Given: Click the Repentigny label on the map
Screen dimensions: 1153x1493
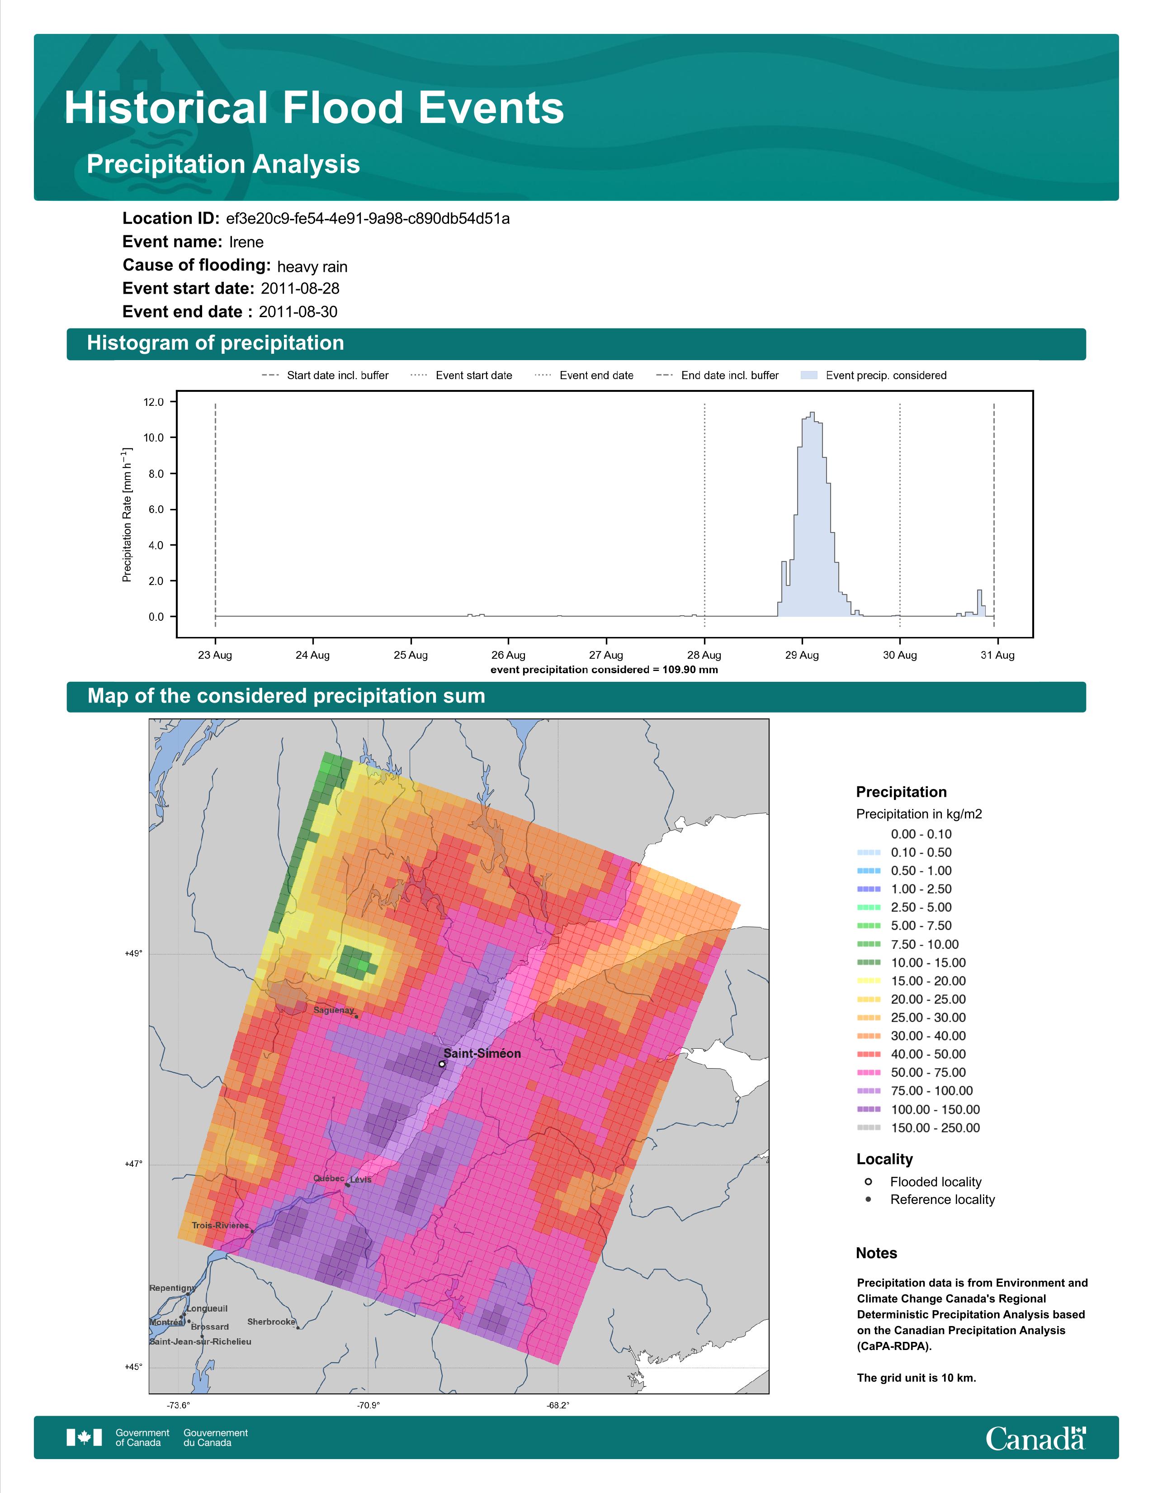Looking at the screenshot, I should coord(173,1288).
